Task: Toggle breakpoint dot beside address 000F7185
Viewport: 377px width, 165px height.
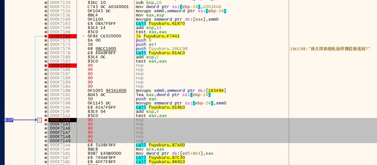Action: pyautogui.click(x=46, y=65)
